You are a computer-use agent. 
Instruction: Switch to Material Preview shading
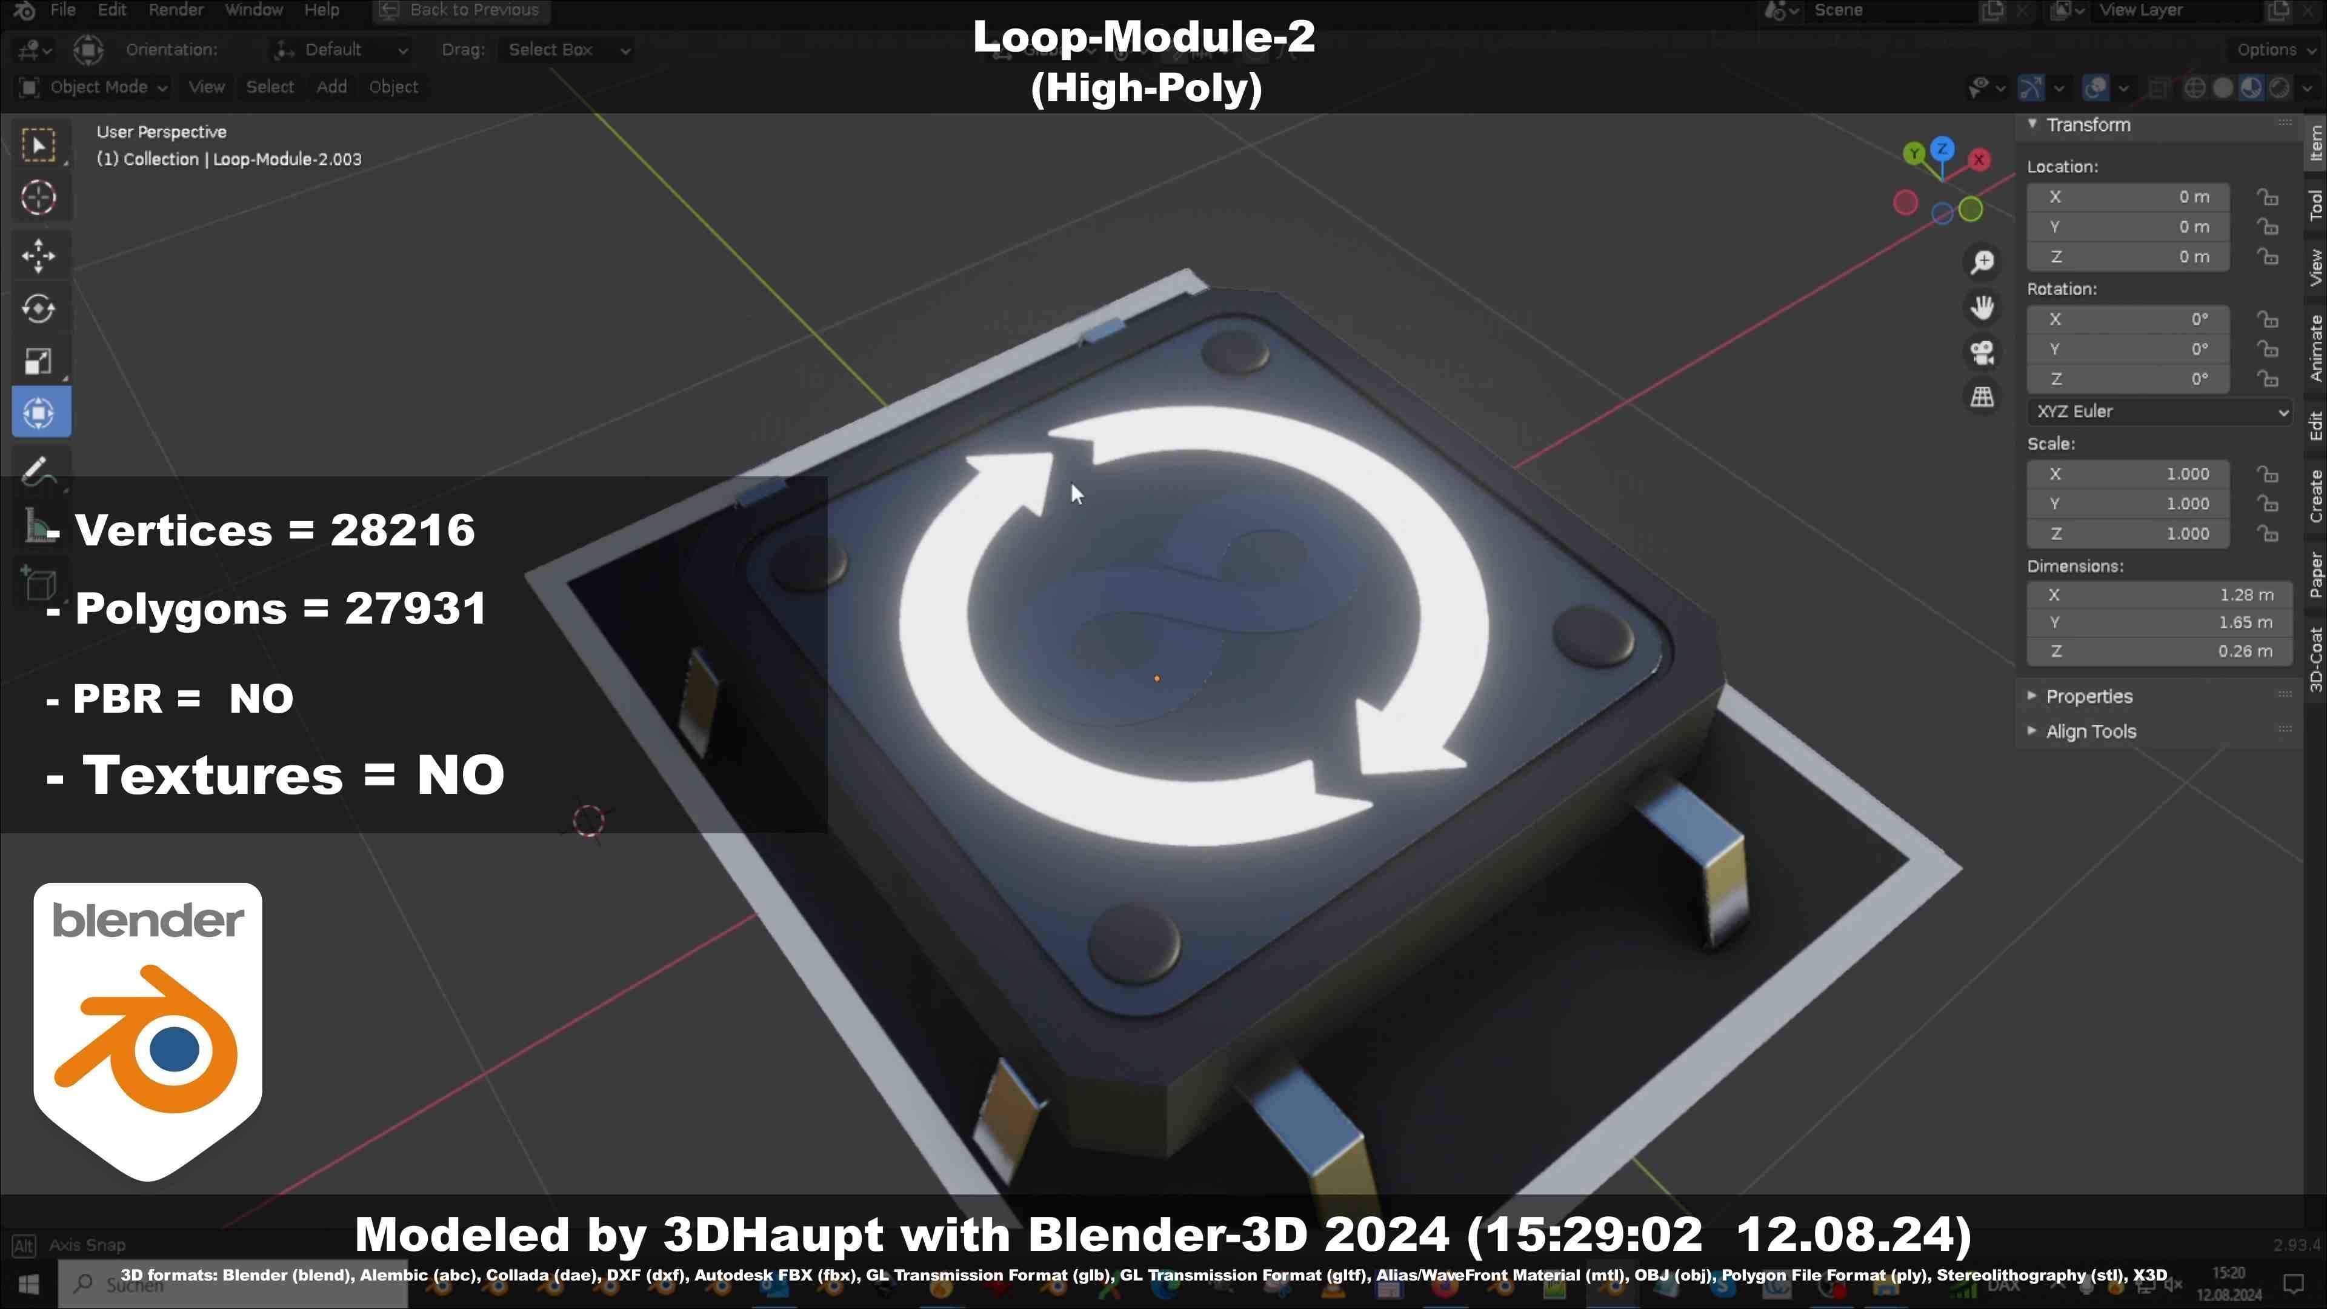pos(2251,88)
